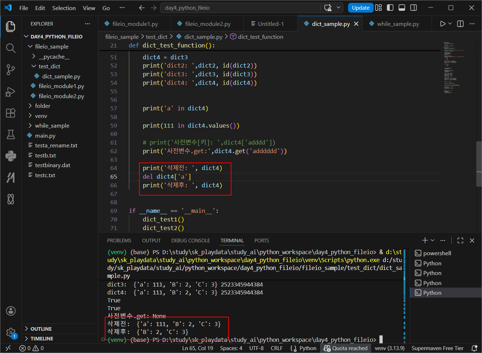The height and width of the screenshot is (353, 482).
Task: Select the powershell terminal entry
Action: click(x=446, y=253)
